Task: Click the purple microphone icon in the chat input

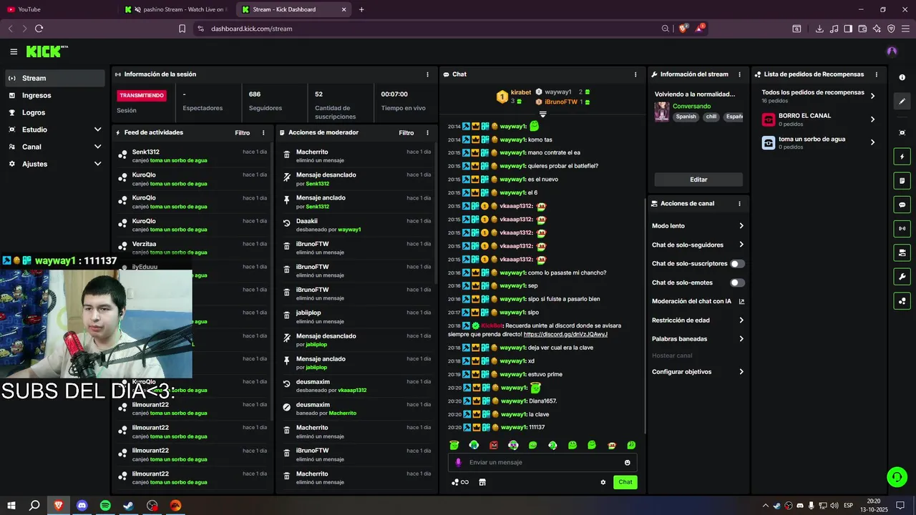Action: pos(459,462)
